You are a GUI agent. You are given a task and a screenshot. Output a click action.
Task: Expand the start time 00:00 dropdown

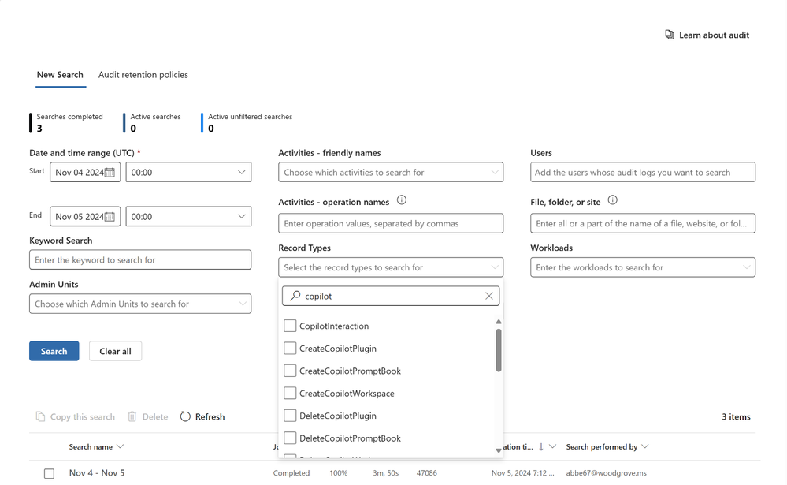point(188,173)
